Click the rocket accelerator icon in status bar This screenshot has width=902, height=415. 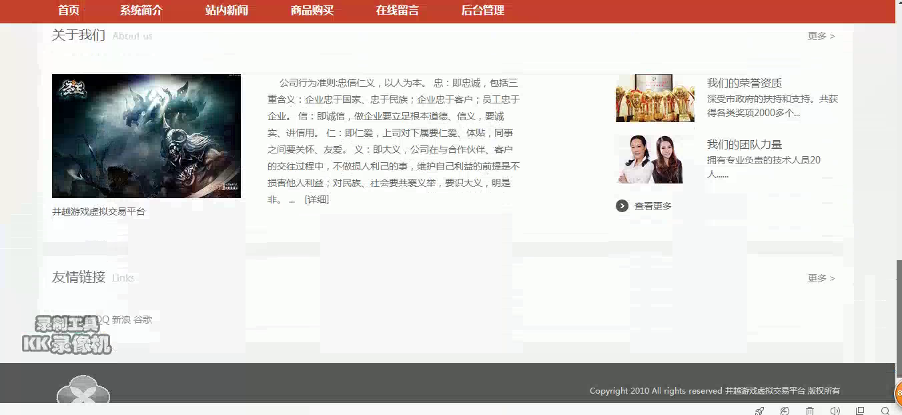tap(759, 410)
